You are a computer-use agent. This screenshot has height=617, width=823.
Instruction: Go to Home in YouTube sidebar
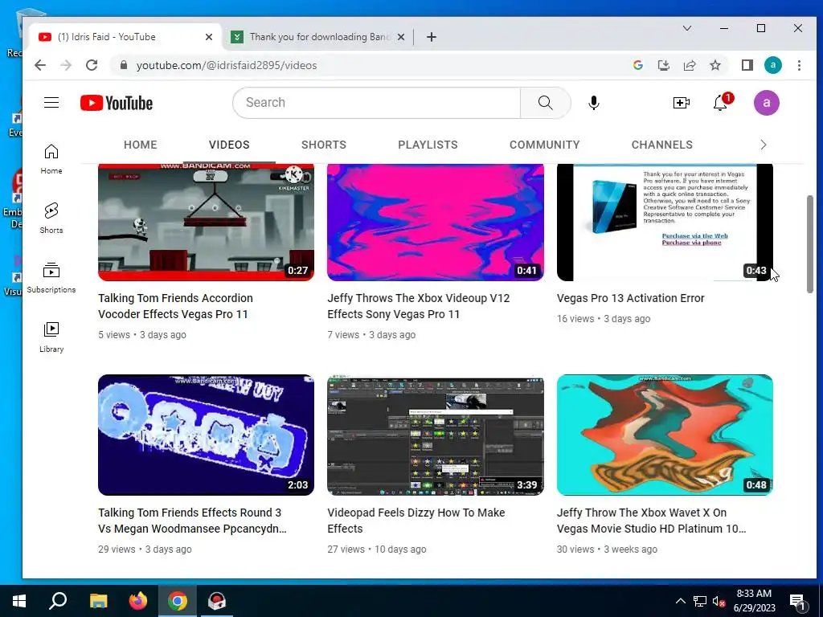[x=51, y=159]
